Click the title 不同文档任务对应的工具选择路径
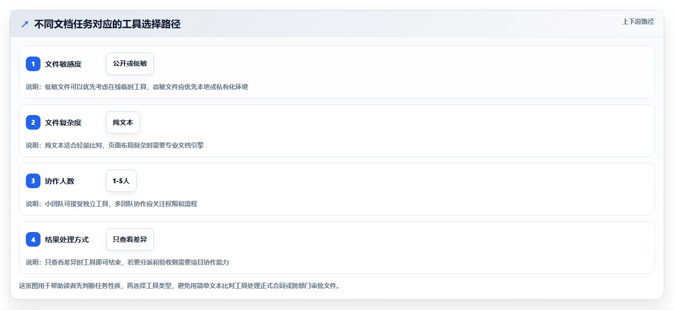This screenshot has height=310, width=674. click(x=107, y=24)
